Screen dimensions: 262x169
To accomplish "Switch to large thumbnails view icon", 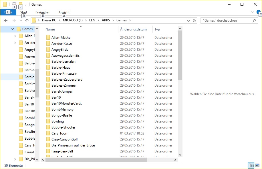I will [x=257, y=165].
